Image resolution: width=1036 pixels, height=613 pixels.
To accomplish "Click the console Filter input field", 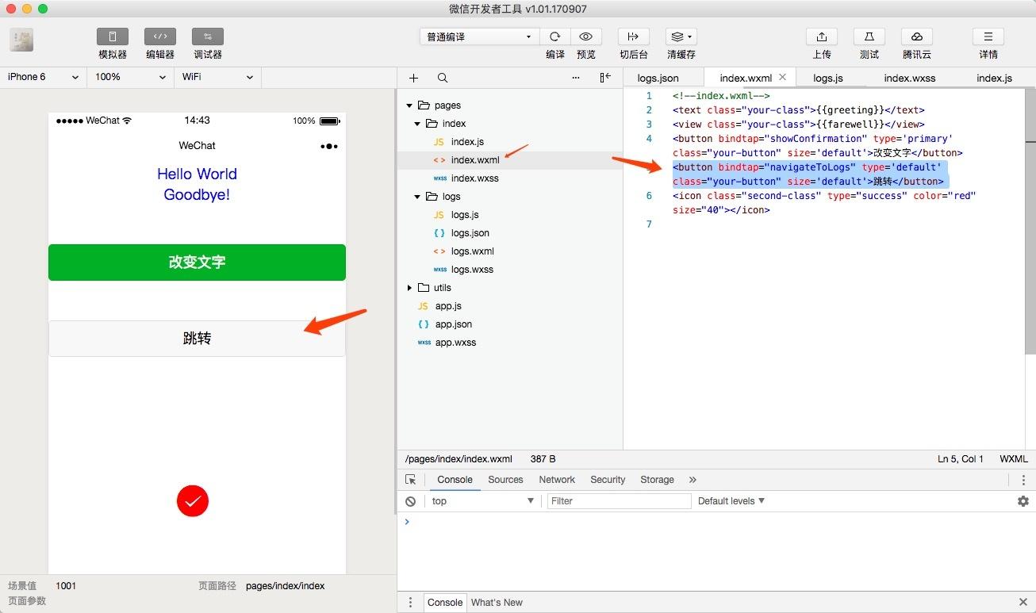I will pyautogui.click(x=620, y=501).
